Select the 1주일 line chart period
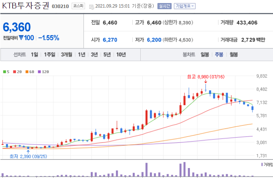The image size is (273, 178). 50,54
